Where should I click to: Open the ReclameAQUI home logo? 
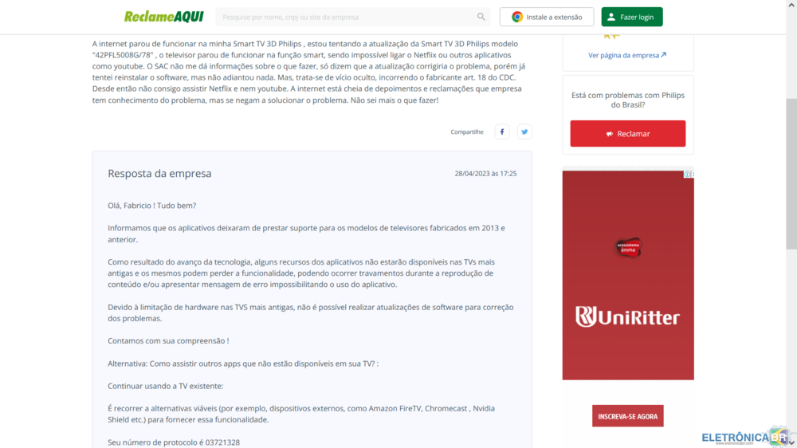click(163, 17)
